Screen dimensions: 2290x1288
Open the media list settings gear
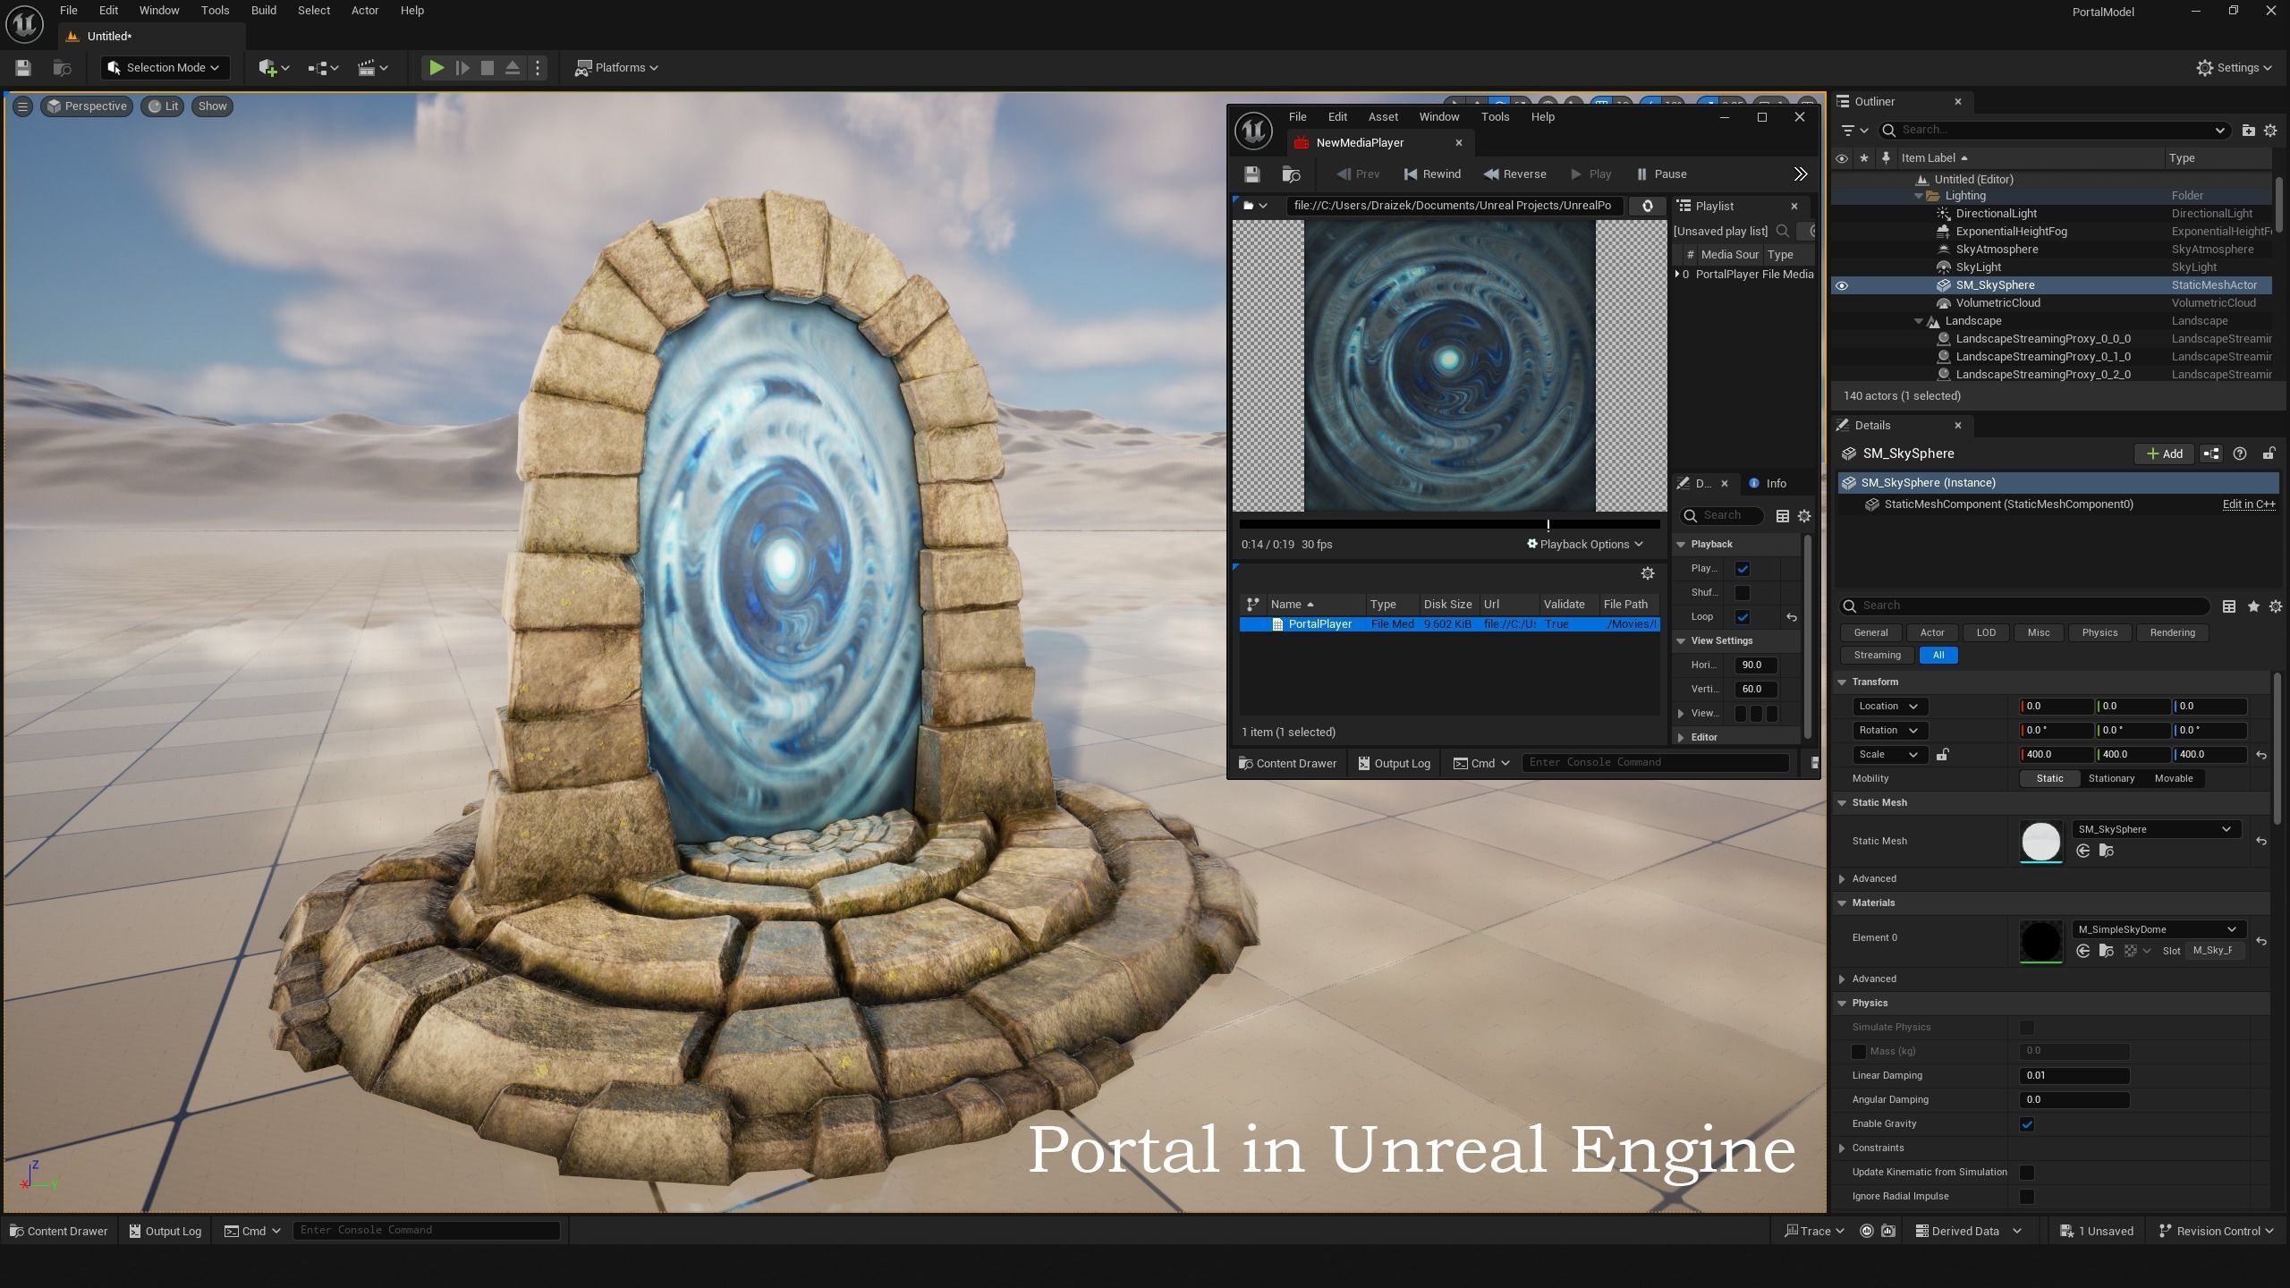[1648, 573]
